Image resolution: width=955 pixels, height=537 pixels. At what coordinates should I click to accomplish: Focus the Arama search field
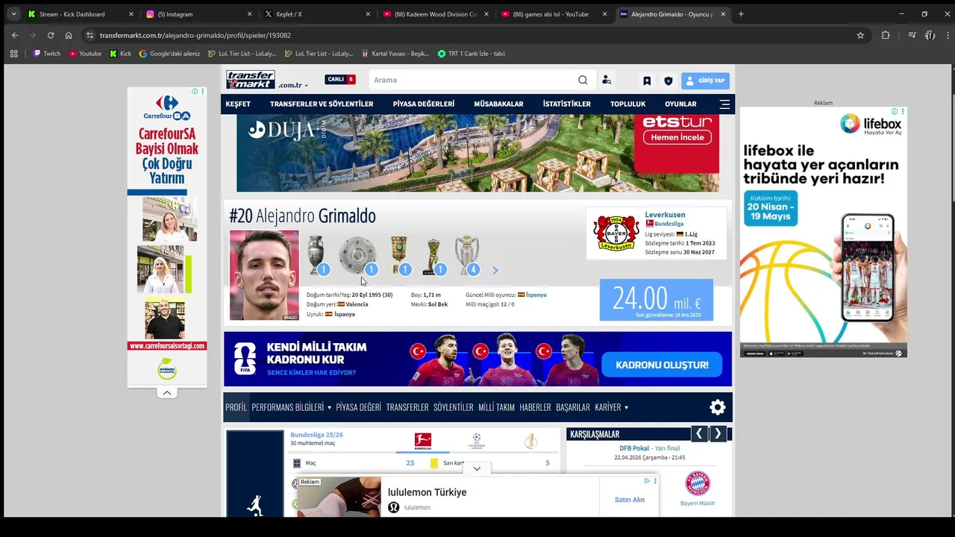click(x=474, y=81)
